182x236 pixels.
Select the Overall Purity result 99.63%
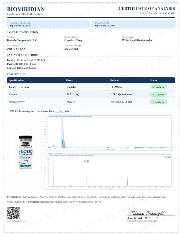(71, 102)
